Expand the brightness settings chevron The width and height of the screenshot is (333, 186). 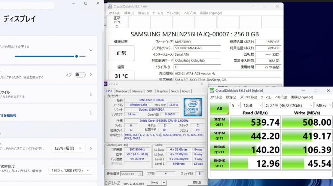coord(91,50)
